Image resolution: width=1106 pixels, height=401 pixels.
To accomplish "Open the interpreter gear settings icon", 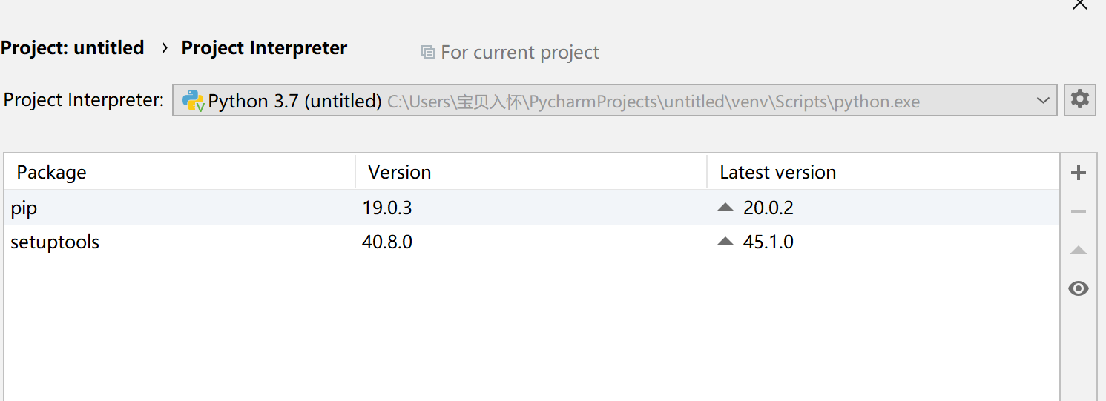I will pyautogui.click(x=1080, y=99).
